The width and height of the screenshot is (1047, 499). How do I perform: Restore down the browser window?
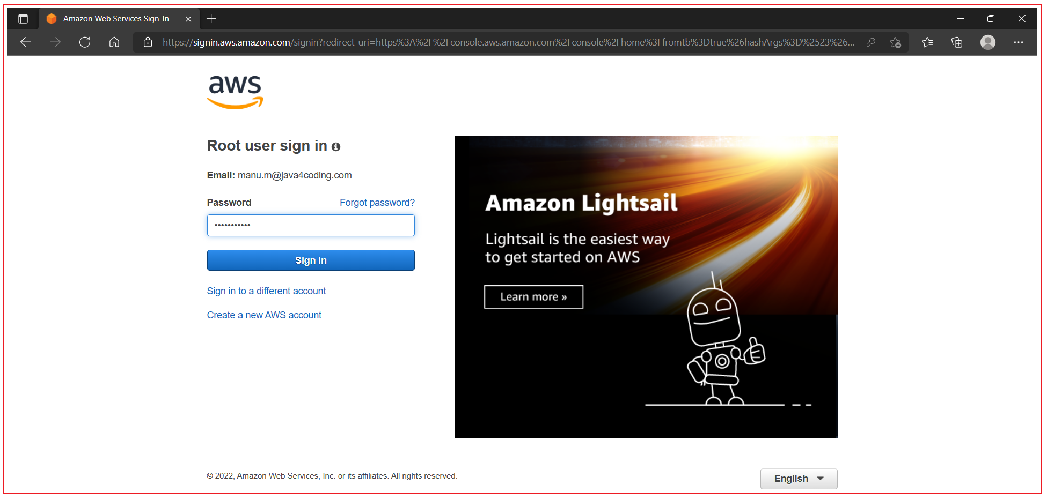991,19
